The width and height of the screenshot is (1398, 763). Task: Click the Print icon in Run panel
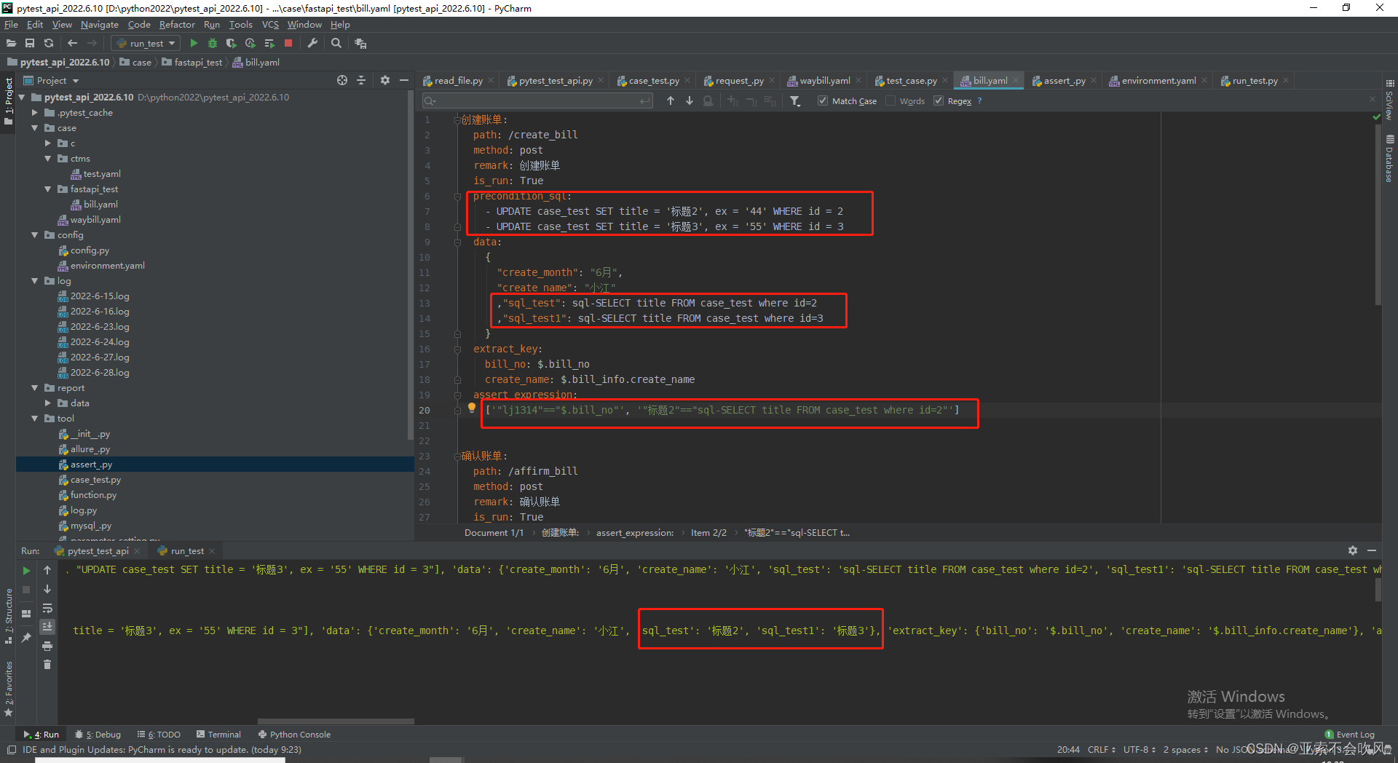click(x=47, y=646)
